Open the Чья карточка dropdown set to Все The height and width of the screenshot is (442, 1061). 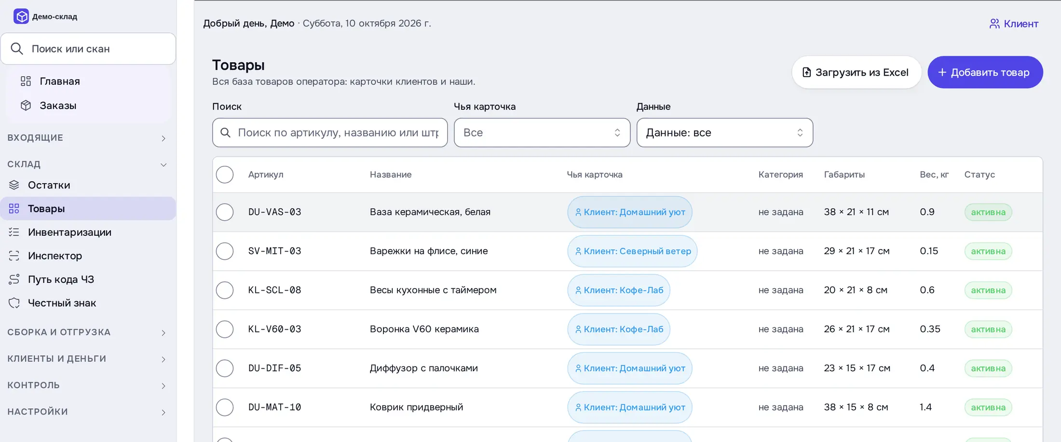542,133
